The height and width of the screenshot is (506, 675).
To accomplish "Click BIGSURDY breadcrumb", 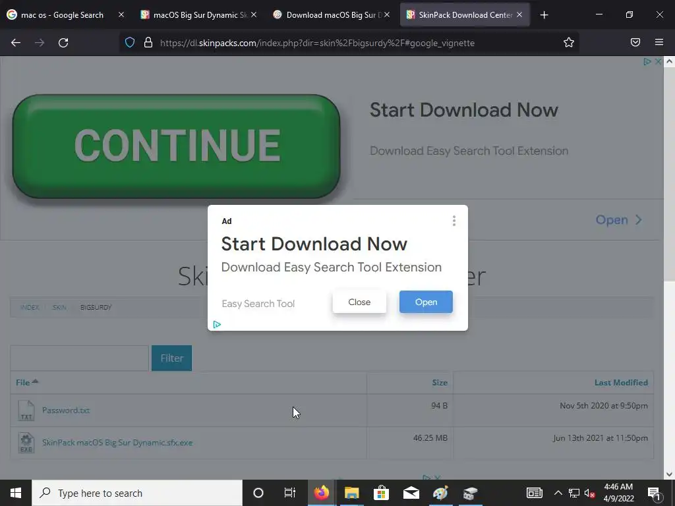I will coord(96,307).
